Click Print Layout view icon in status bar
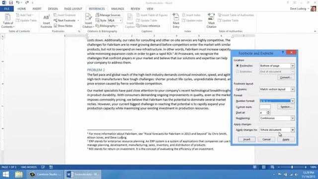This screenshot has width=318, height=179. 264,167
